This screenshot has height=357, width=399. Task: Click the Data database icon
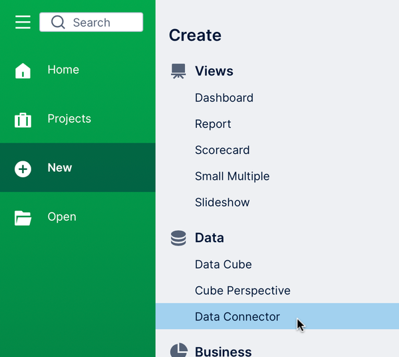[x=178, y=238]
